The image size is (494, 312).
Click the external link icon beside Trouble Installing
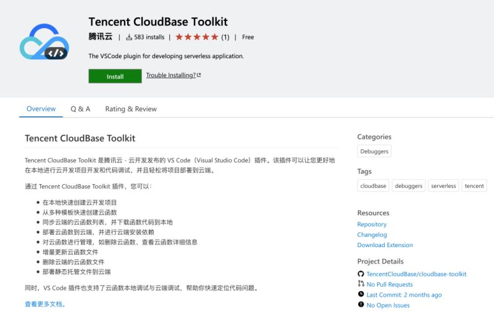click(199, 75)
